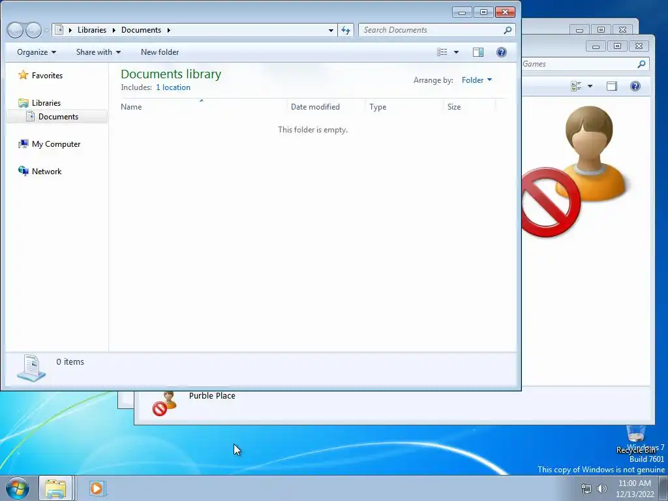Sort by the Name column header
The width and height of the screenshot is (668, 501).
coord(203,106)
